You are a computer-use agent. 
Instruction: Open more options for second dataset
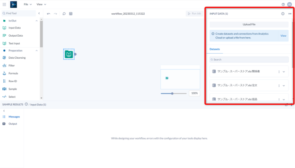pos(279,85)
